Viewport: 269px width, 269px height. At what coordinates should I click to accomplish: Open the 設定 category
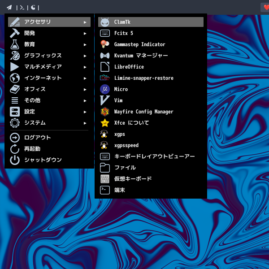pyautogui.click(x=49, y=112)
